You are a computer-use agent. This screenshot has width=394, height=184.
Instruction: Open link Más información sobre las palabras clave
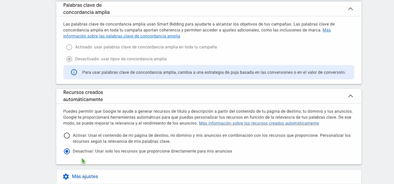[x=197, y=33]
